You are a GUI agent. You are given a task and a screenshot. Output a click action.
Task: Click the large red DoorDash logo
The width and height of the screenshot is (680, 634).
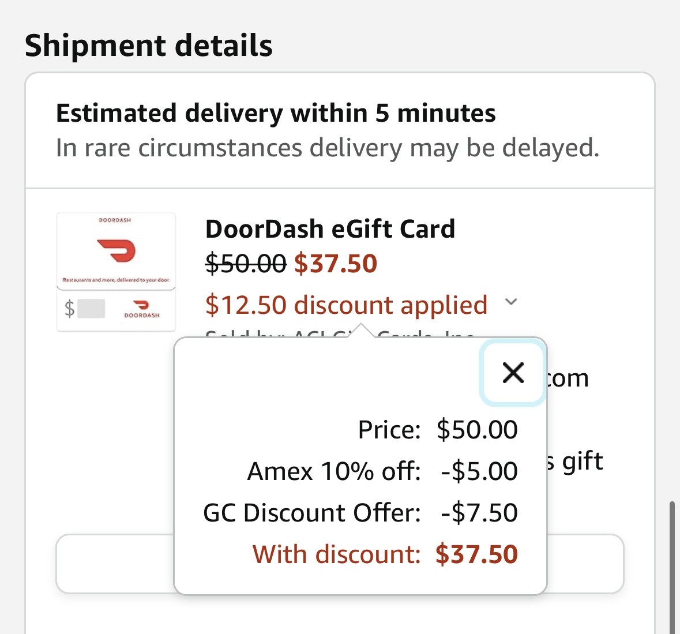[116, 250]
